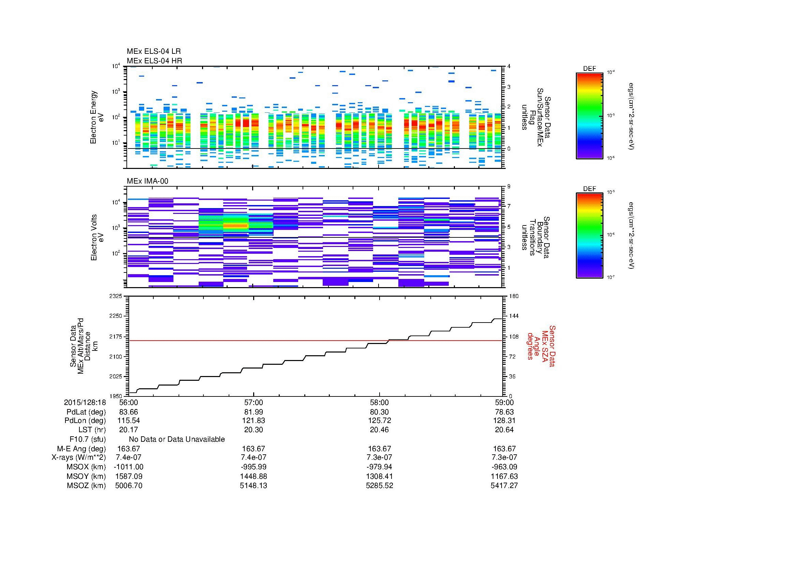
Task: Click the MSOX value '-1011.00'
Action: pyautogui.click(x=129, y=467)
